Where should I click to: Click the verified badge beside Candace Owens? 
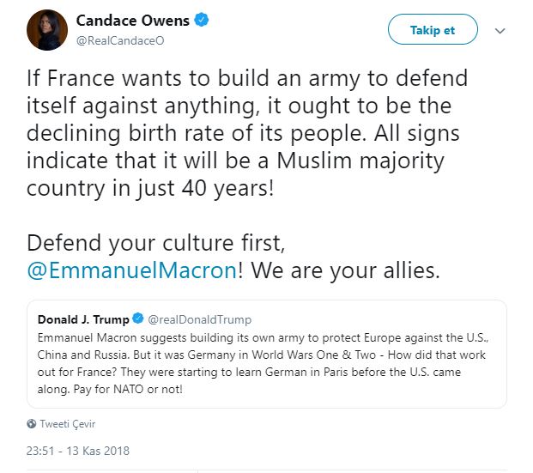(202, 20)
